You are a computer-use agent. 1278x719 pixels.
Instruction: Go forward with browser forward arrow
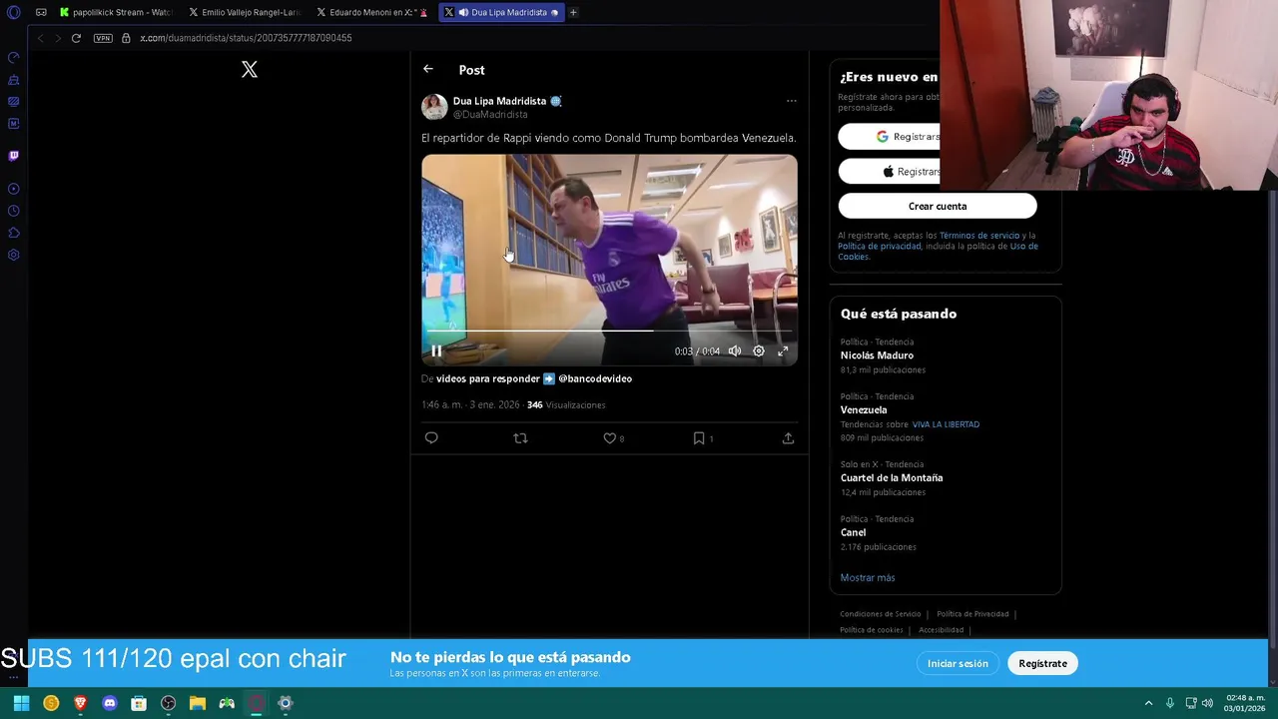click(58, 38)
